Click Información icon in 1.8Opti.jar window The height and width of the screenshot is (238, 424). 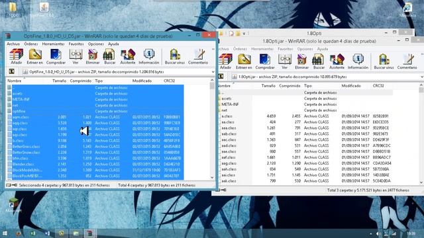358,61
